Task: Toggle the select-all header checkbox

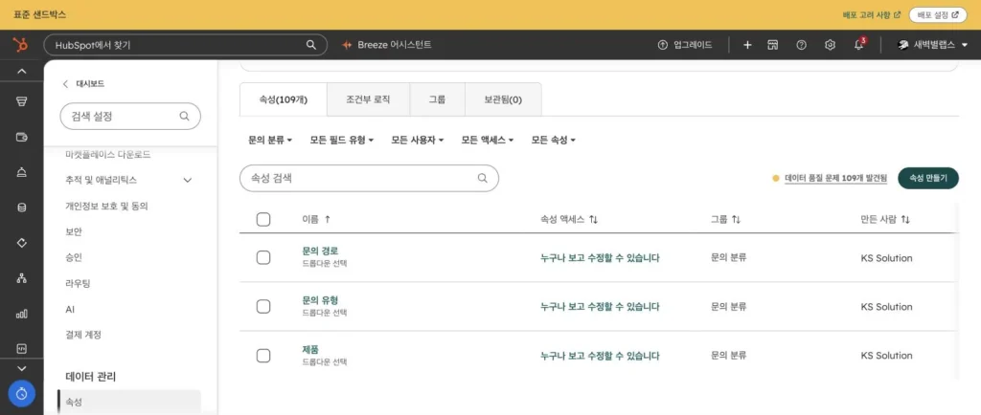Action: click(263, 219)
